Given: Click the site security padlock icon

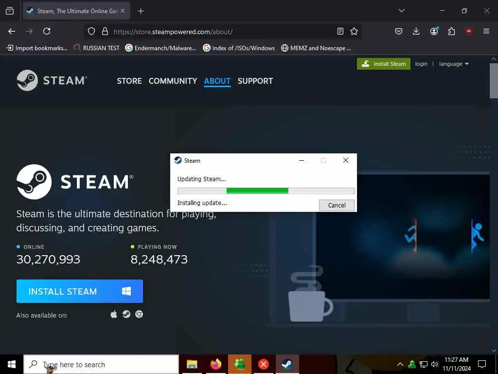Looking at the screenshot, I should coord(105,32).
